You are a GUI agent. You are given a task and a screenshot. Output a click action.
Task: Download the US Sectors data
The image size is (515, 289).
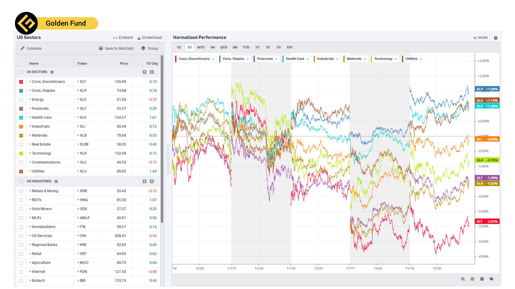(x=149, y=38)
